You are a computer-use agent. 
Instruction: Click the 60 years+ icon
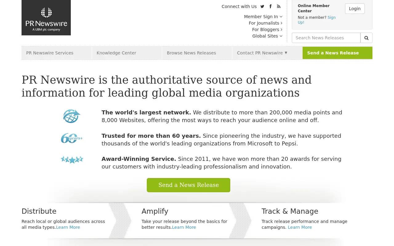pos(72,138)
